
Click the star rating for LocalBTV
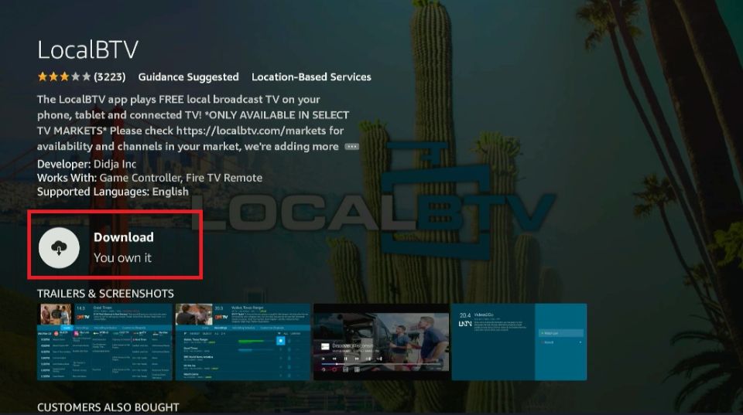pyautogui.click(x=64, y=77)
